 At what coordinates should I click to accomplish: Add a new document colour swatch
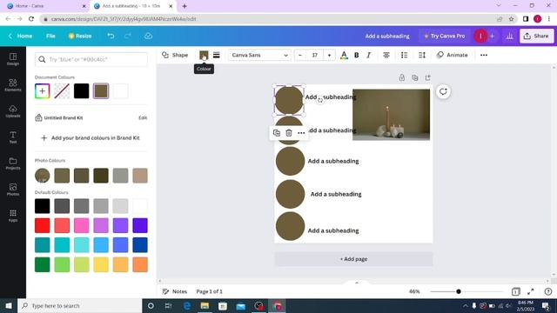(43, 91)
